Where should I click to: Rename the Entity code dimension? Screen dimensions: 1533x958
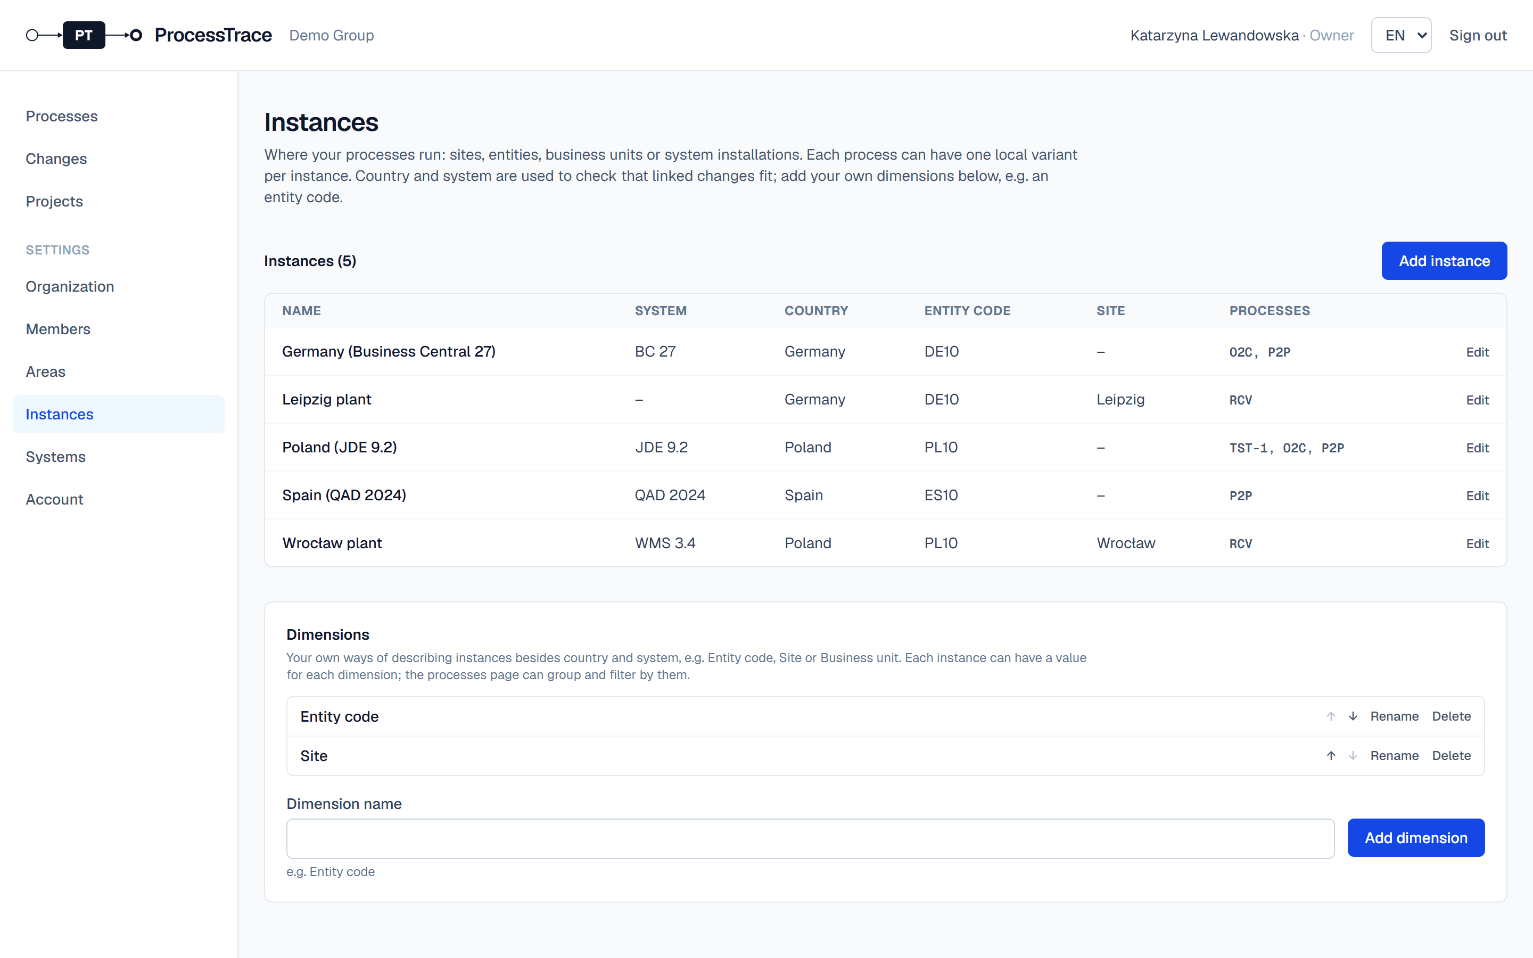tap(1394, 716)
